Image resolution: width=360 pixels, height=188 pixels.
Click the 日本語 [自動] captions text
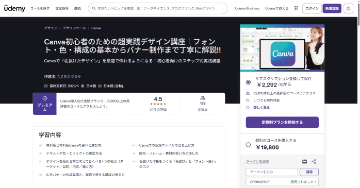click(113, 86)
